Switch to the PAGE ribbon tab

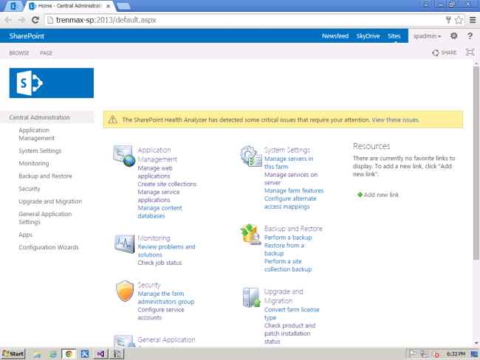click(x=46, y=53)
